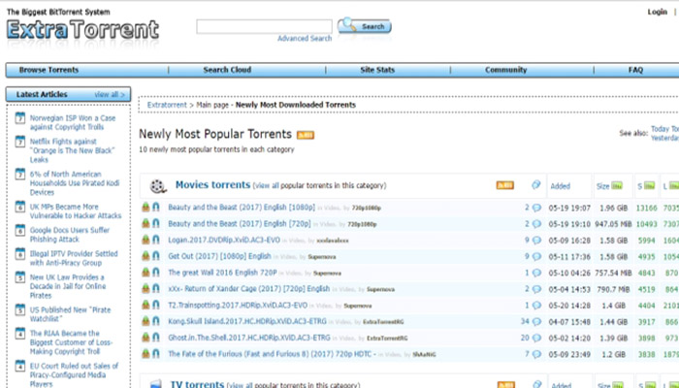Open the Movies torrents RSS feed icon

pyautogui.click(x=505, y=185)
